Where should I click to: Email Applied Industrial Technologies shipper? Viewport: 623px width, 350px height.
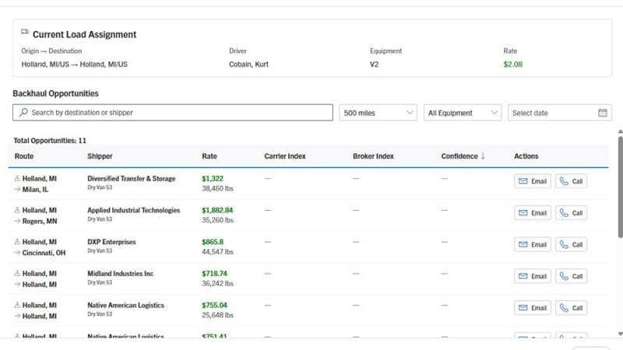533,213
